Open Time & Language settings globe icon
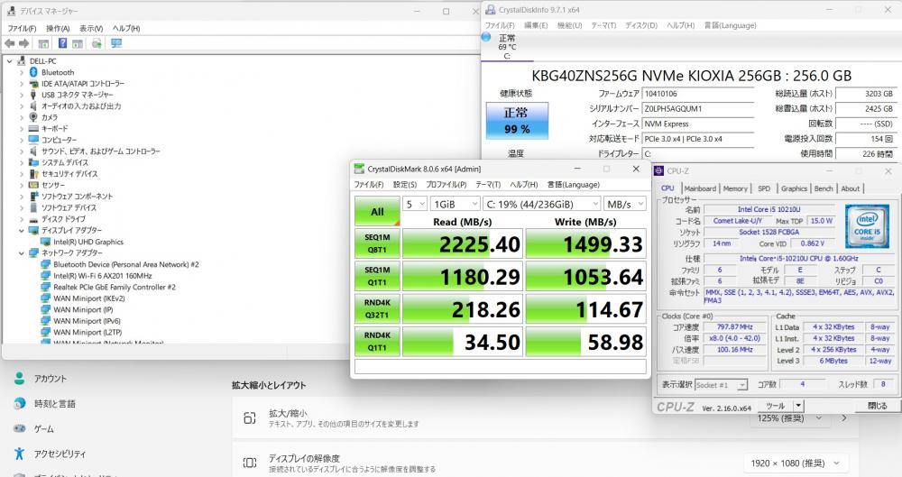Viewport: 902px width, 477px height. [19, 403]
